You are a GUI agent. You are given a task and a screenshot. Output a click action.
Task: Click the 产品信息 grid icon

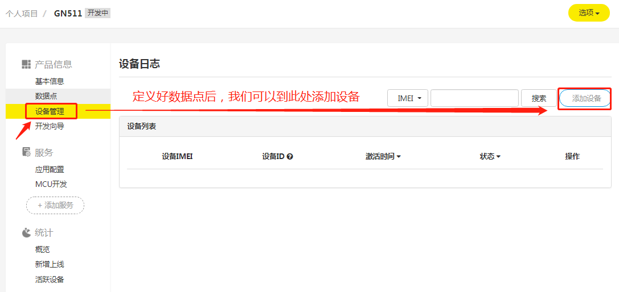click(x=26, y=65)
